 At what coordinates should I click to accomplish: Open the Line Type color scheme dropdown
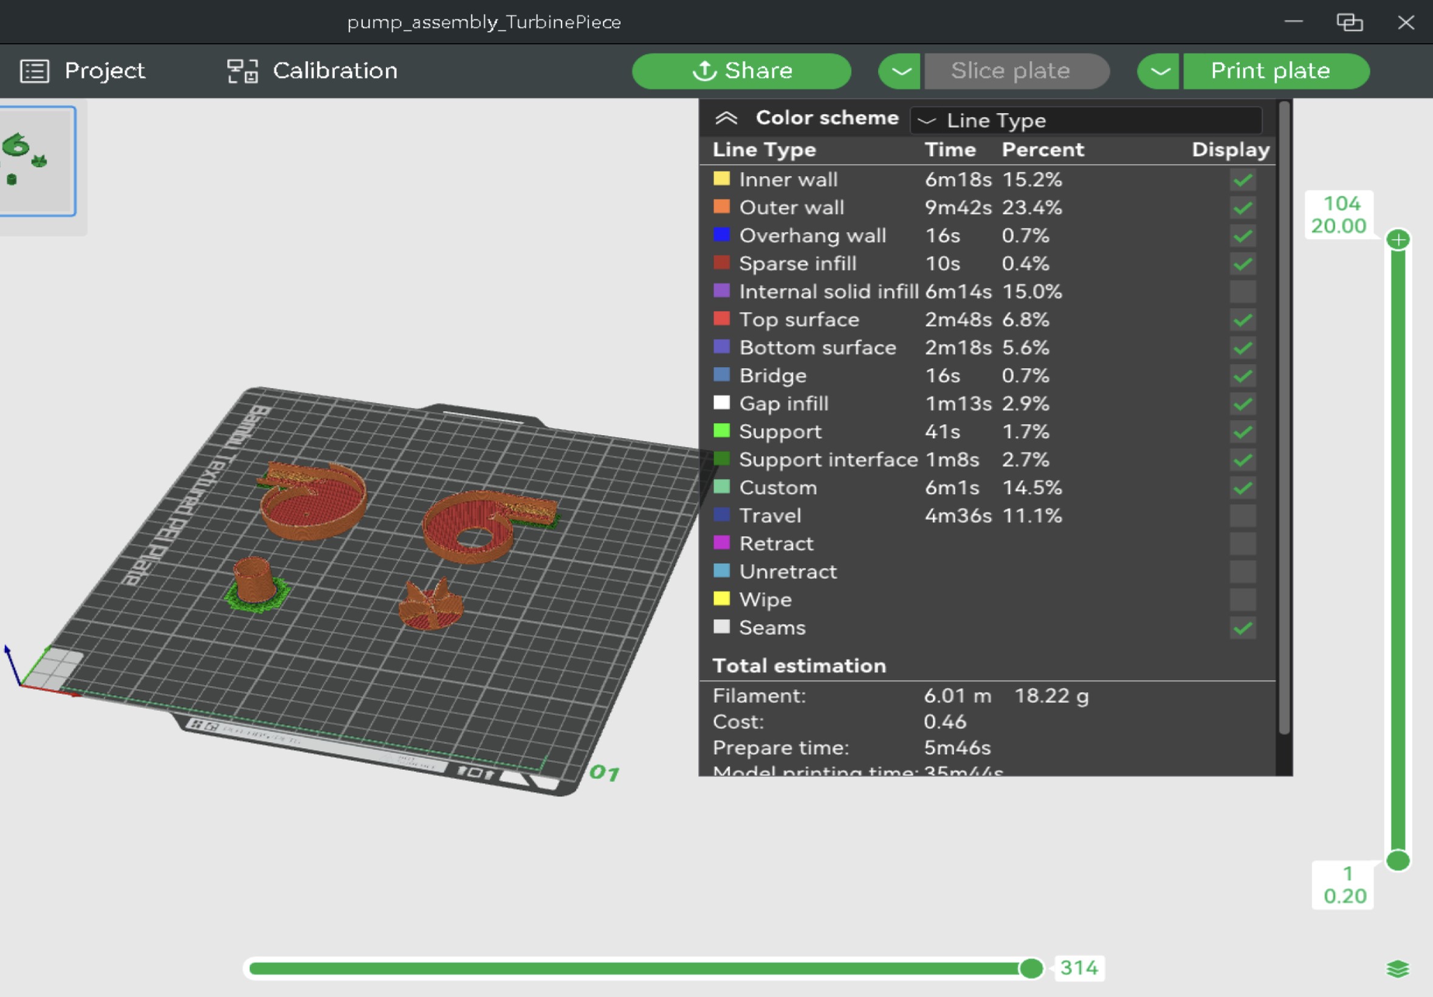tap(1086, 120)
